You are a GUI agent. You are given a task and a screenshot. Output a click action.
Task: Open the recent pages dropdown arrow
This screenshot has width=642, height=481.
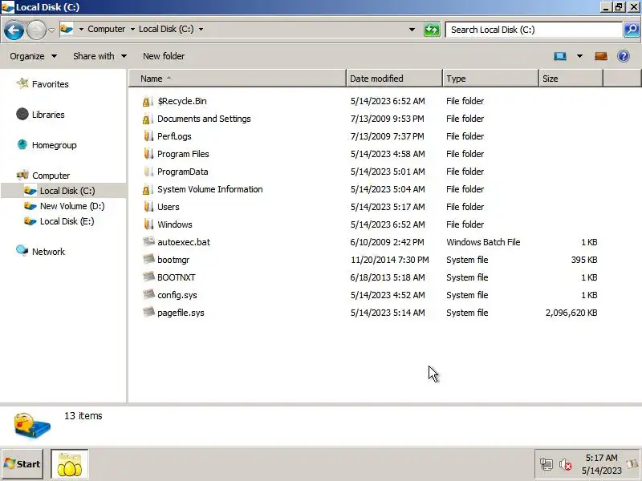tap(51, 30)
